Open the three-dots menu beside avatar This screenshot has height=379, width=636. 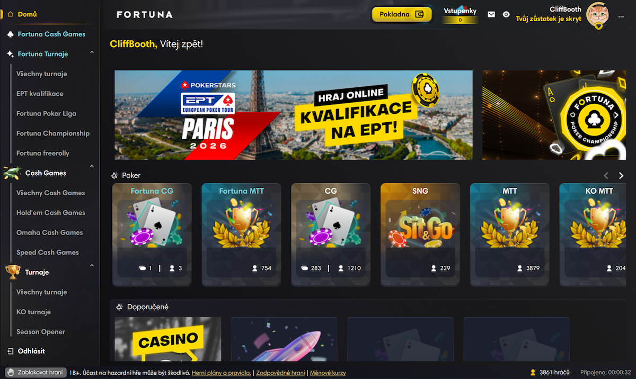pyautogui.click(x=621, y=16)
